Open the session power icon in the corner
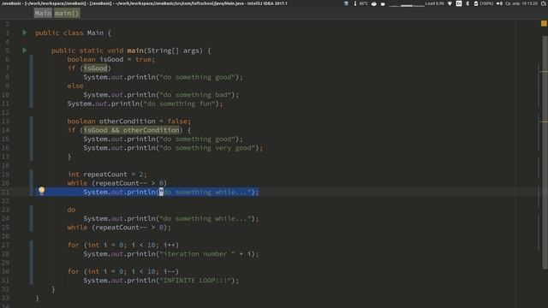 click(x=544, y=3)
